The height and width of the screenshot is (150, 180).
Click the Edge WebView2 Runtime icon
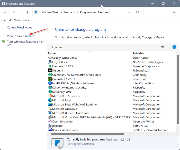click(x=50, y=105)
